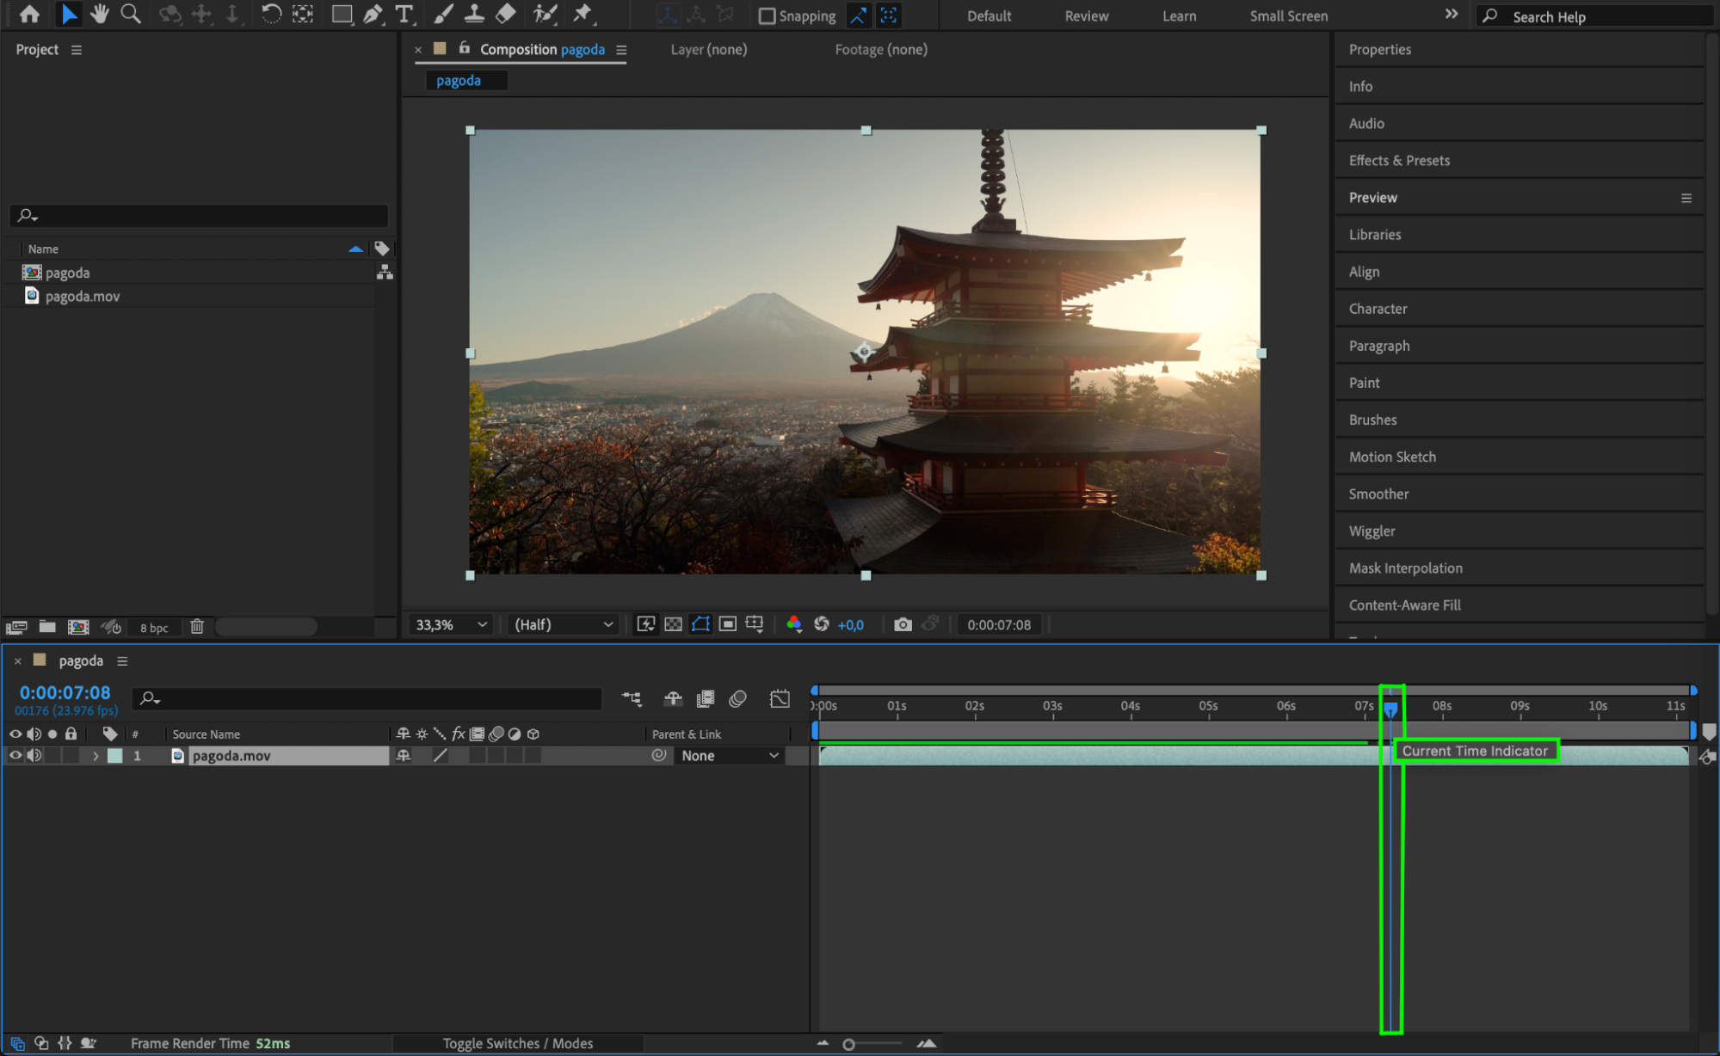Enable the Snapping checkbox

(x=767, y=15)
